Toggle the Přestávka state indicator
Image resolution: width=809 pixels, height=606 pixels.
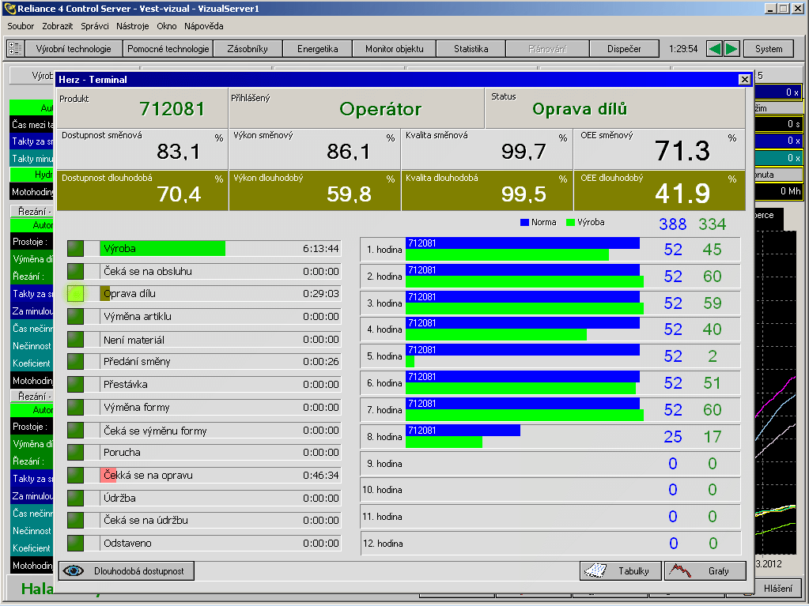76,385
